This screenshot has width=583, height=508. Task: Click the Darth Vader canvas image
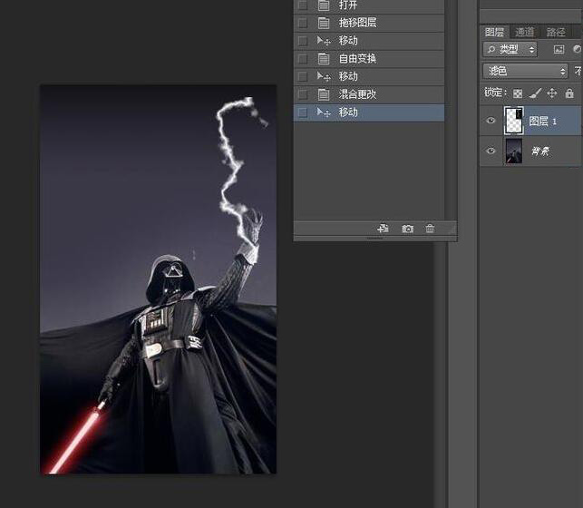158,279
